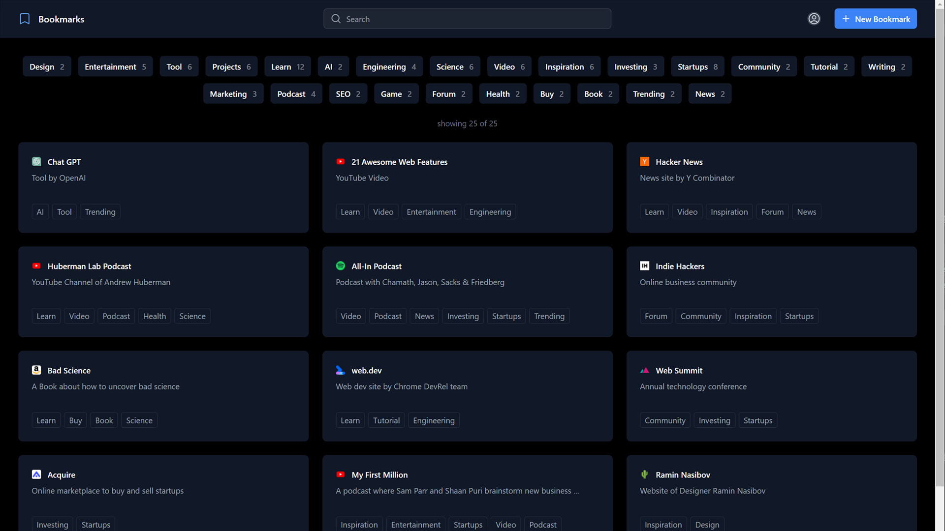Click the Acquire favicon
The image size is (945, 531).
coord(36,474)
